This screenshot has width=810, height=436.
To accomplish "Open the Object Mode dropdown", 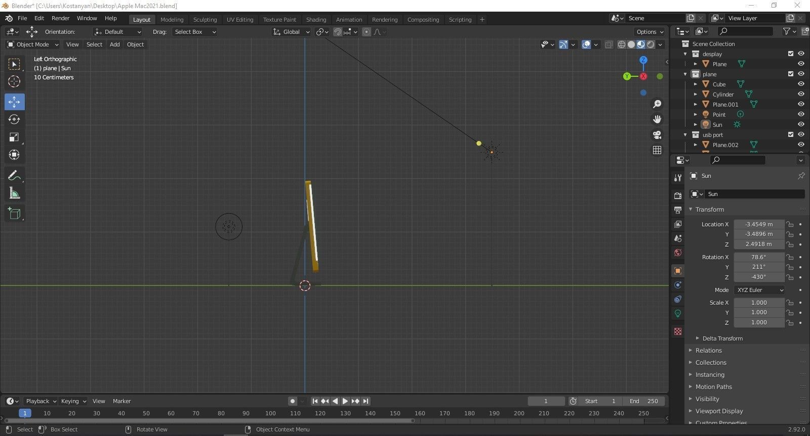I will point(32,44).
